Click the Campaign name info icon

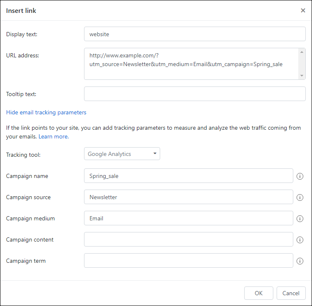(x=300, y=176)
